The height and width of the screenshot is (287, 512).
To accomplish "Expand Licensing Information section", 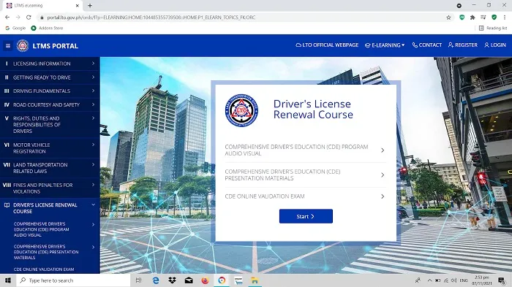I will 50,64.
